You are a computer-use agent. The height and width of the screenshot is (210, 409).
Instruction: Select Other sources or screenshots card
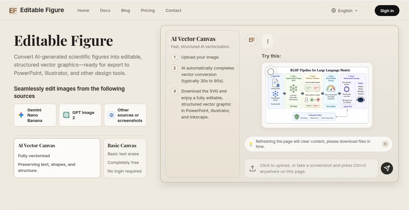click(125, 115)
